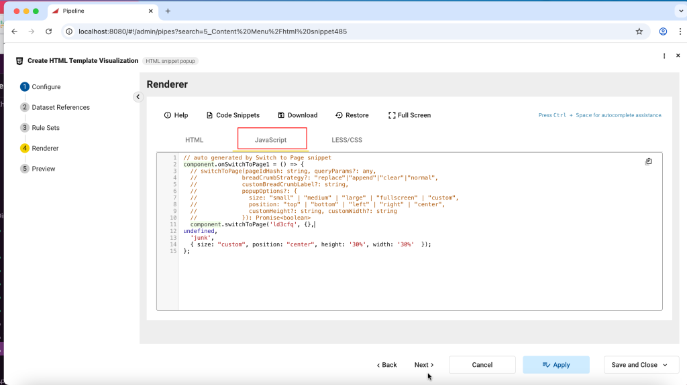Viewport: 687px width, 385px height.
Task: Go to the Configure step
Action: tap(46, 87)
